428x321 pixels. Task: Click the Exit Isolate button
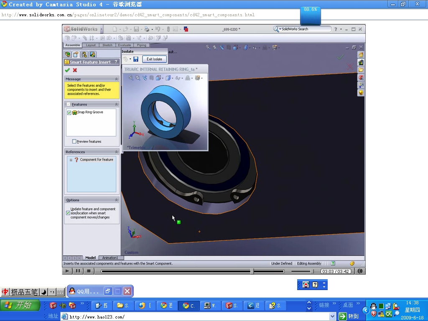pos(154,59)
